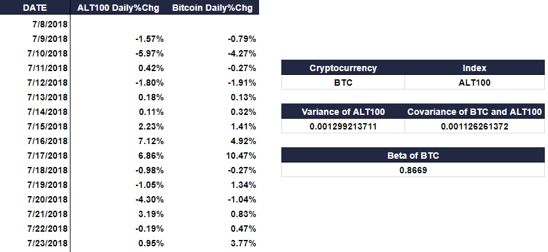Select variance value 0.001299213711
The width and height of the screenshot is (548, 252).
(343, 126)
